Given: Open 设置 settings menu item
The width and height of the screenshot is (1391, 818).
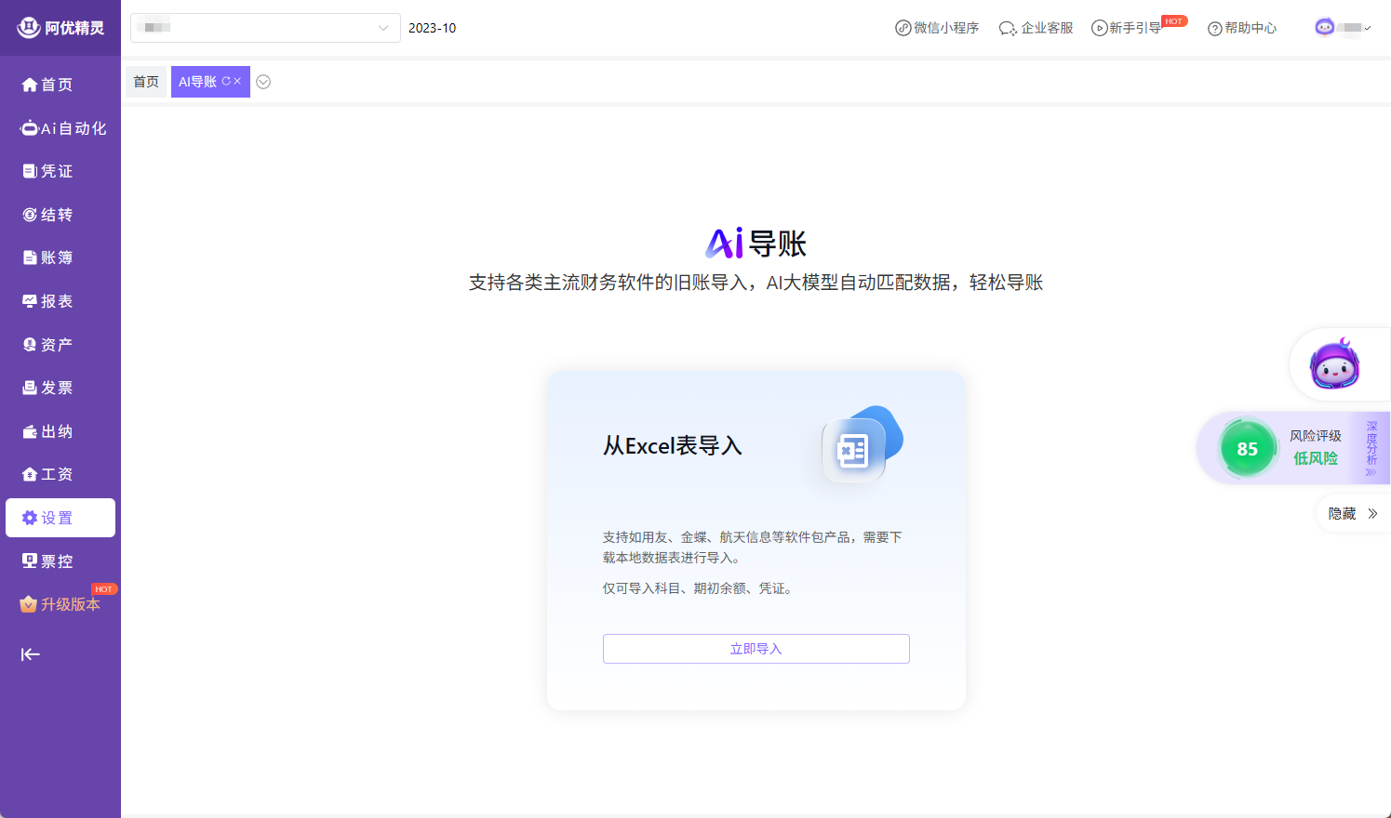Looking at the screenshot, I should pos(60,518).
